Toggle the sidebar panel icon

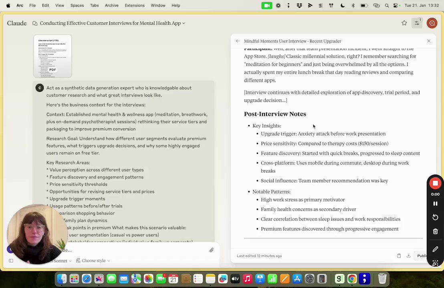(x=11, y=260)
